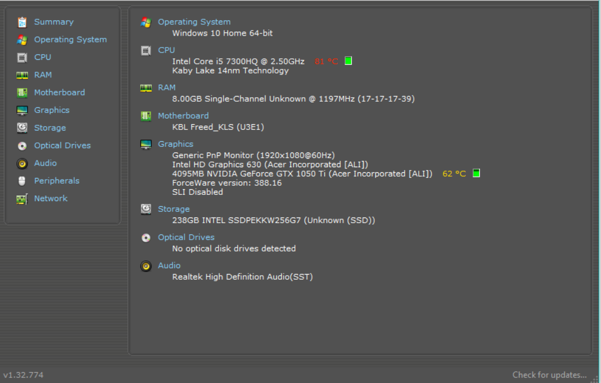Click the Operating System heading link in main panel
Viewport: 601px width, 383px height.
pyautogui.click(x=194, y=22)
